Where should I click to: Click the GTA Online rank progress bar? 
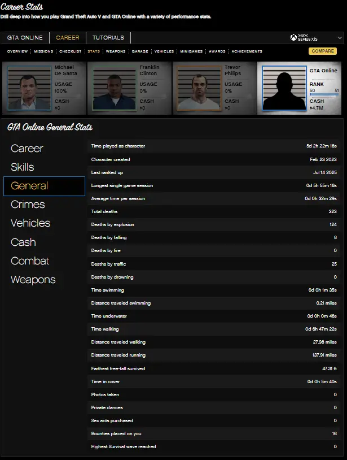[x=324, y=94]
